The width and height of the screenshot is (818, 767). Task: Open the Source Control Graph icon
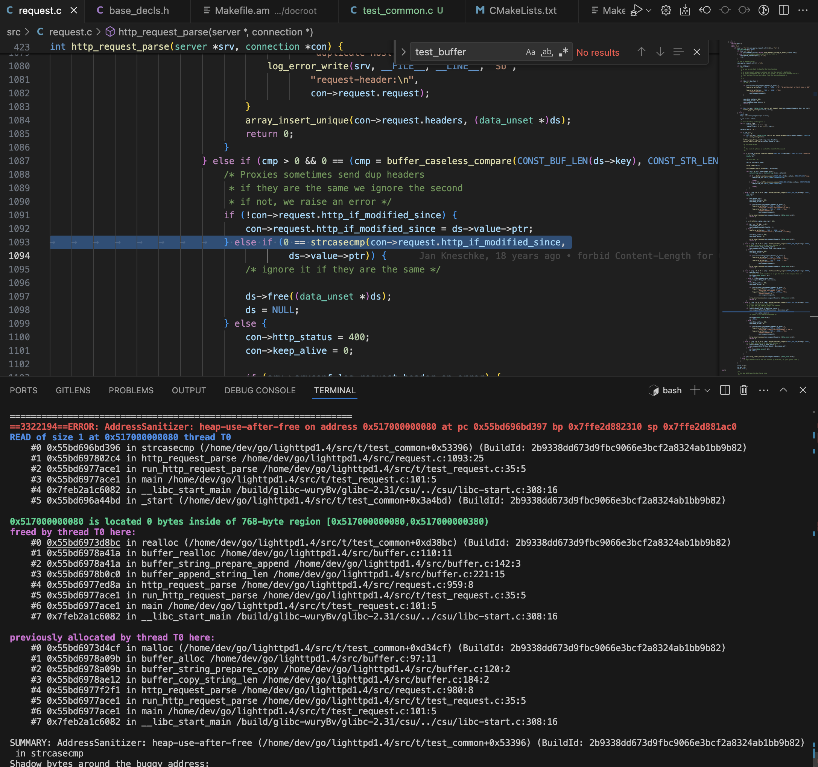764,10
